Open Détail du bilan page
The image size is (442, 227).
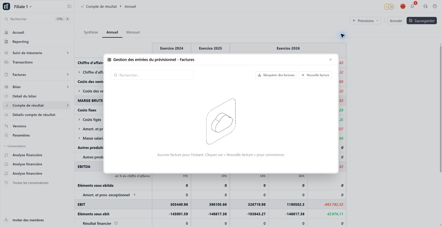tap(37, 96)
